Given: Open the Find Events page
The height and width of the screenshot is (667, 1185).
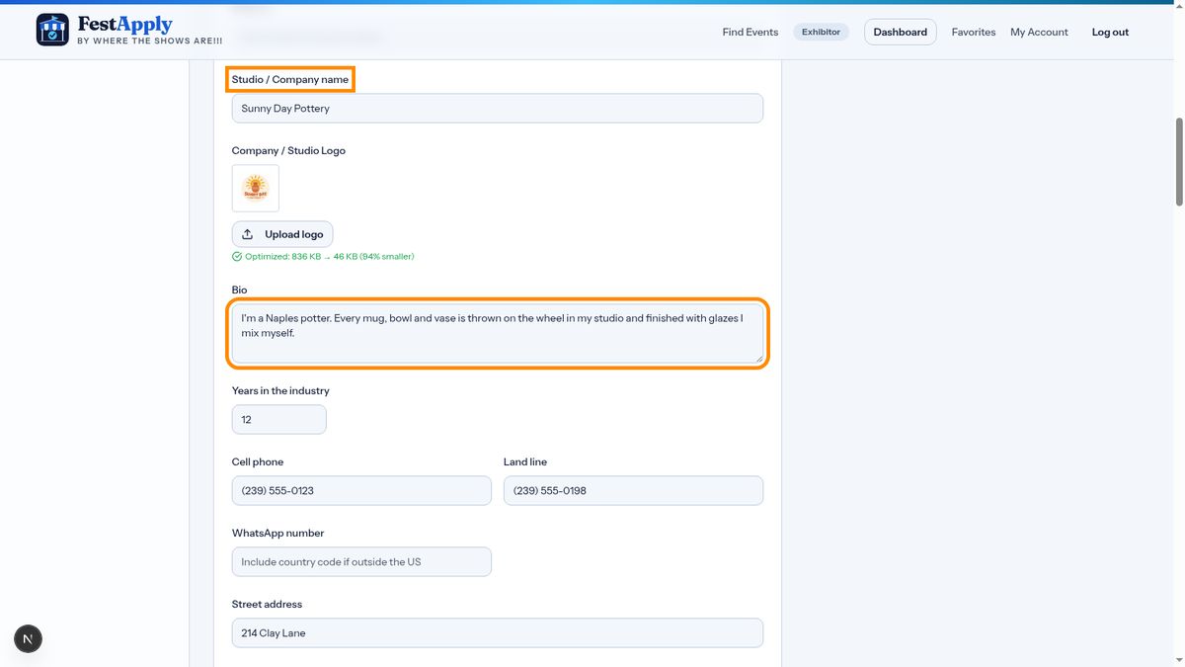Looking at the screenshot, I should point(750,32).
